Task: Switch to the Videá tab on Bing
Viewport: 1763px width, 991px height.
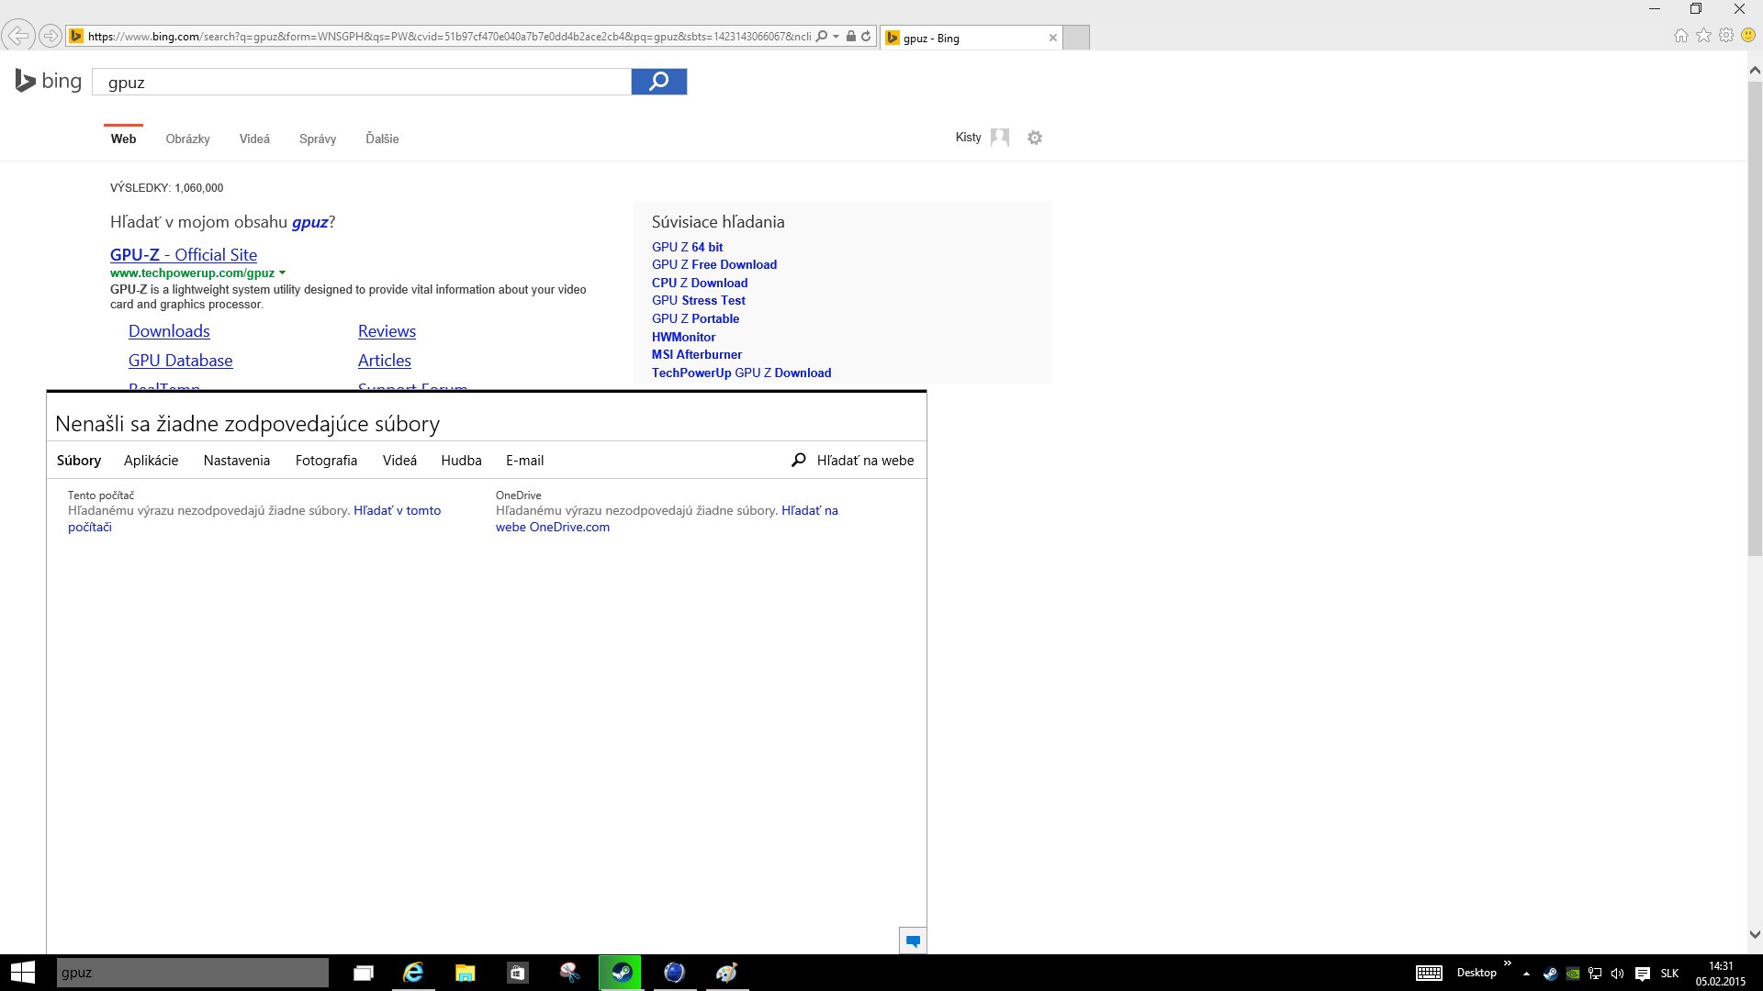Action: 254,139
